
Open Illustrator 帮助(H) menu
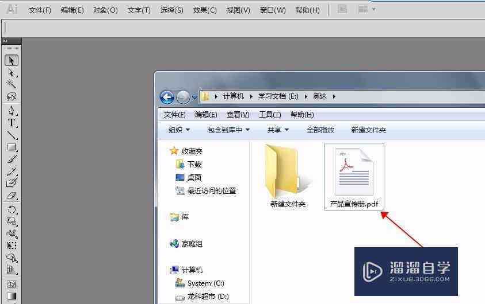click(307, 10)
